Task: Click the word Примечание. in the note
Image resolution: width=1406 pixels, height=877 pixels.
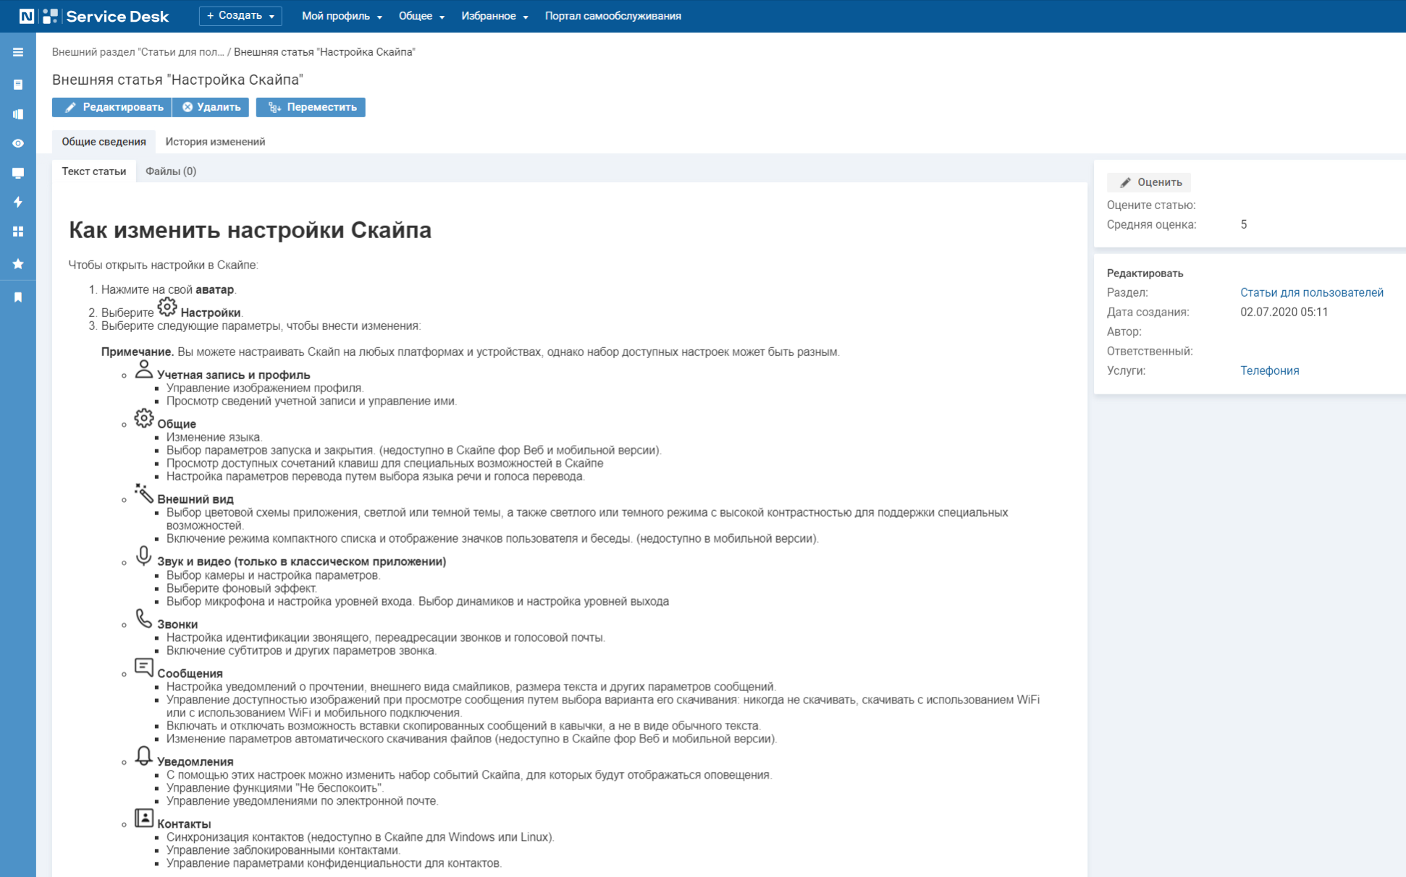Action: (138, 352)
